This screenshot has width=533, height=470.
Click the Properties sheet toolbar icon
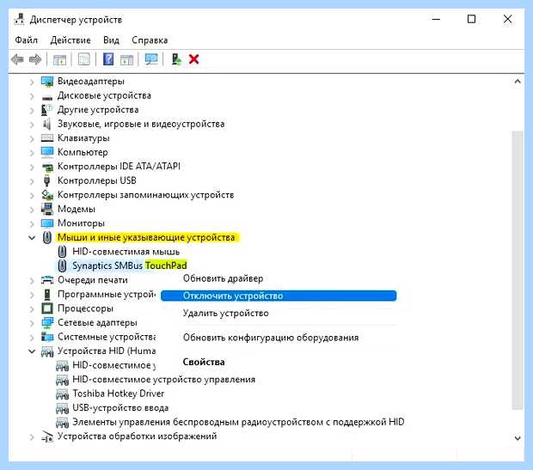(x=84, y=59)
